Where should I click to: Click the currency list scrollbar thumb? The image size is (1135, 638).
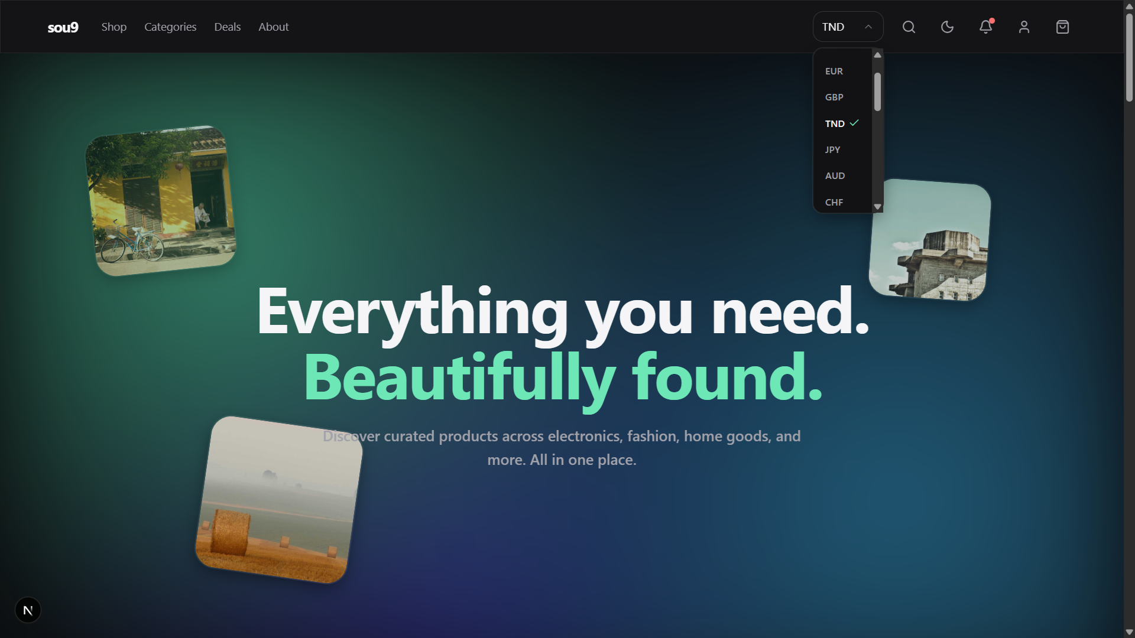(x=877, y=92)
